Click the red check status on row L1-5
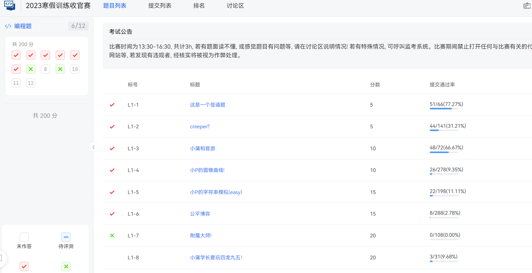This screenshot has height=273, width=532. [x=112, y=192]
